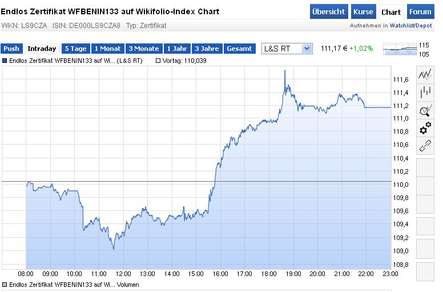
Task: Click the 16:00 time axis label
Action: [220, 274]
